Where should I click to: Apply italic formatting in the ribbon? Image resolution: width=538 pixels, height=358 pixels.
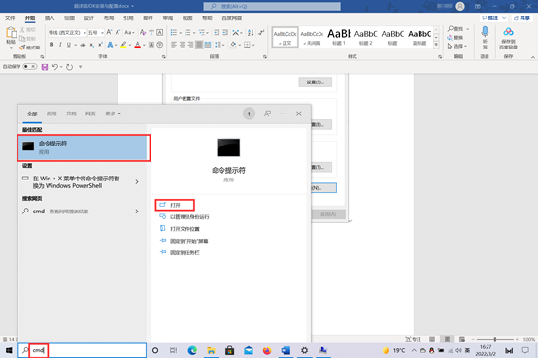60,45
